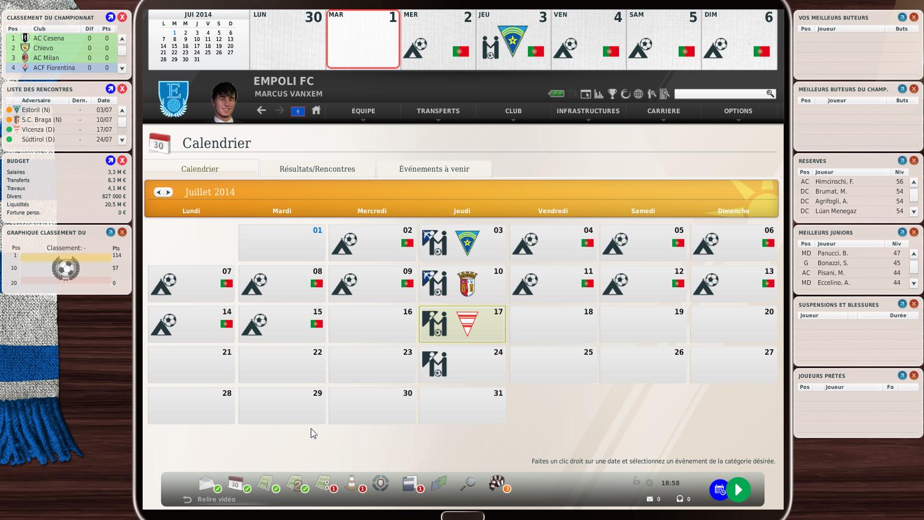Click the green battery status icon
Screen dimensions: 924x520
(x=556, y=94)
